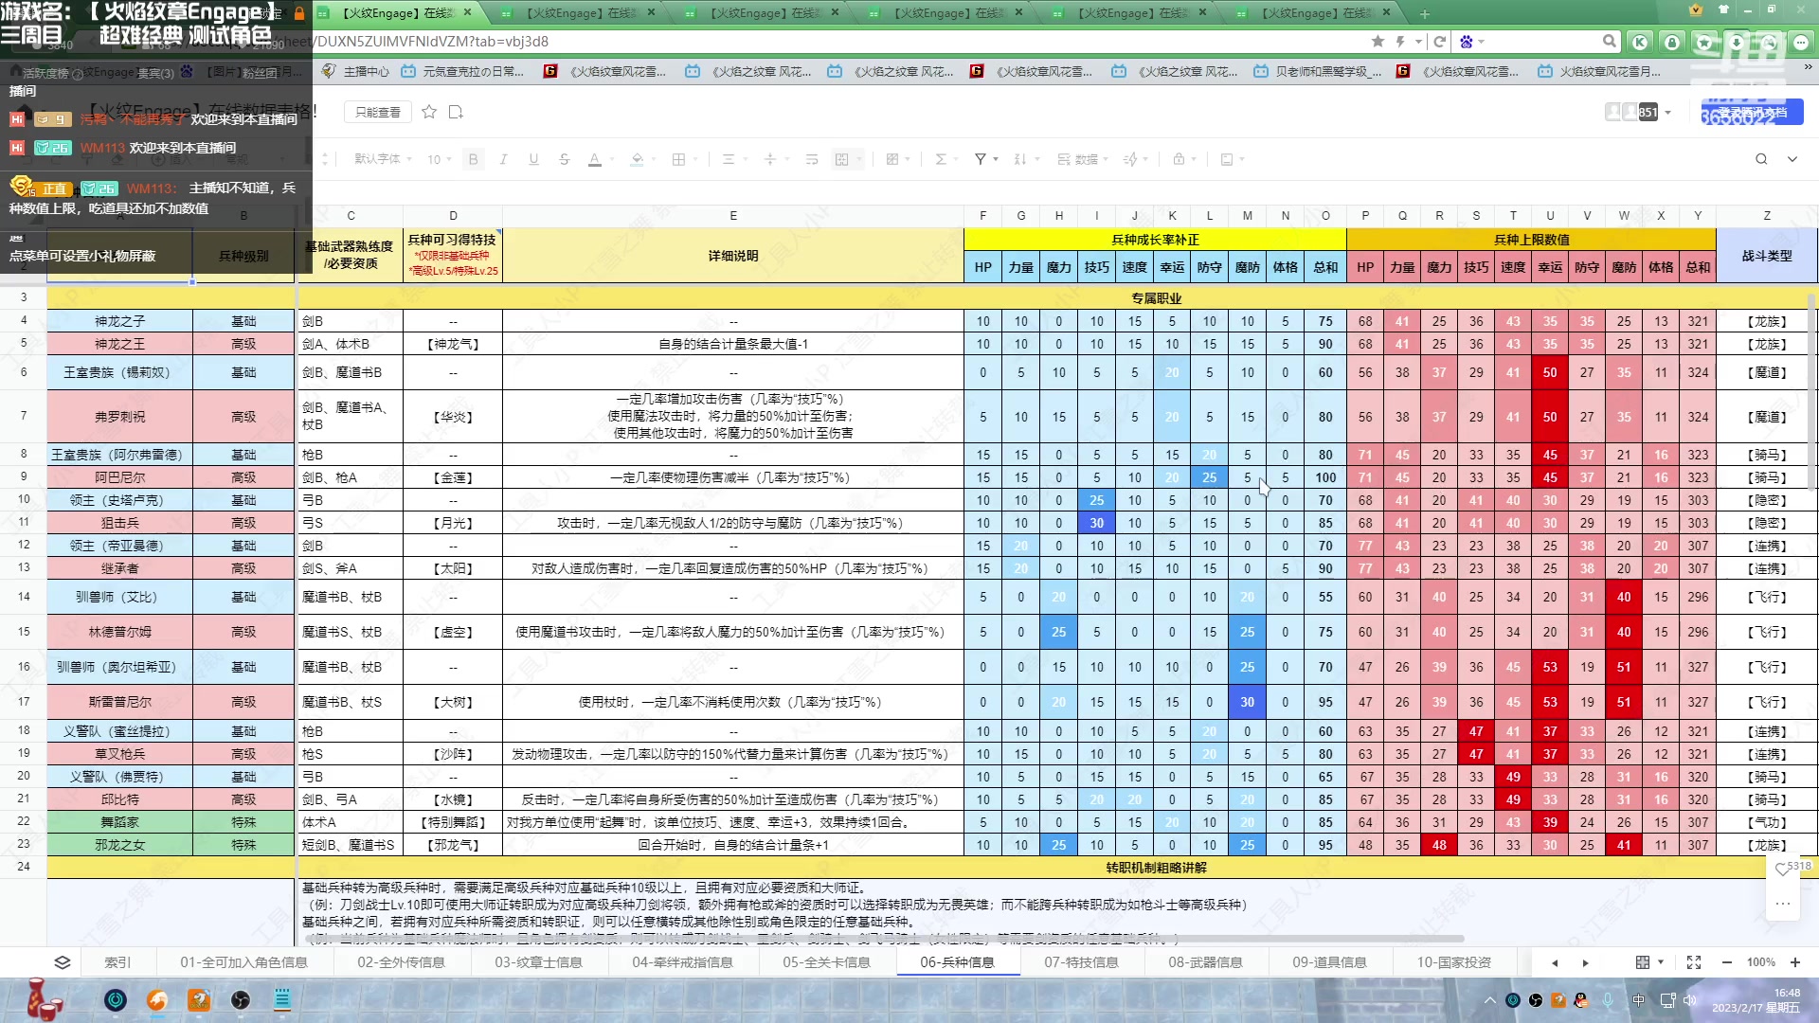Click the sum formula sigma icon
The width and height of the screenshot is (1819, 1023).
(x=941, y=159)
